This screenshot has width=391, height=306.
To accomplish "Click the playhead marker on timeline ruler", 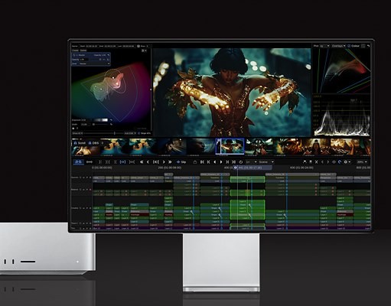I will click(x=236, y=168).
